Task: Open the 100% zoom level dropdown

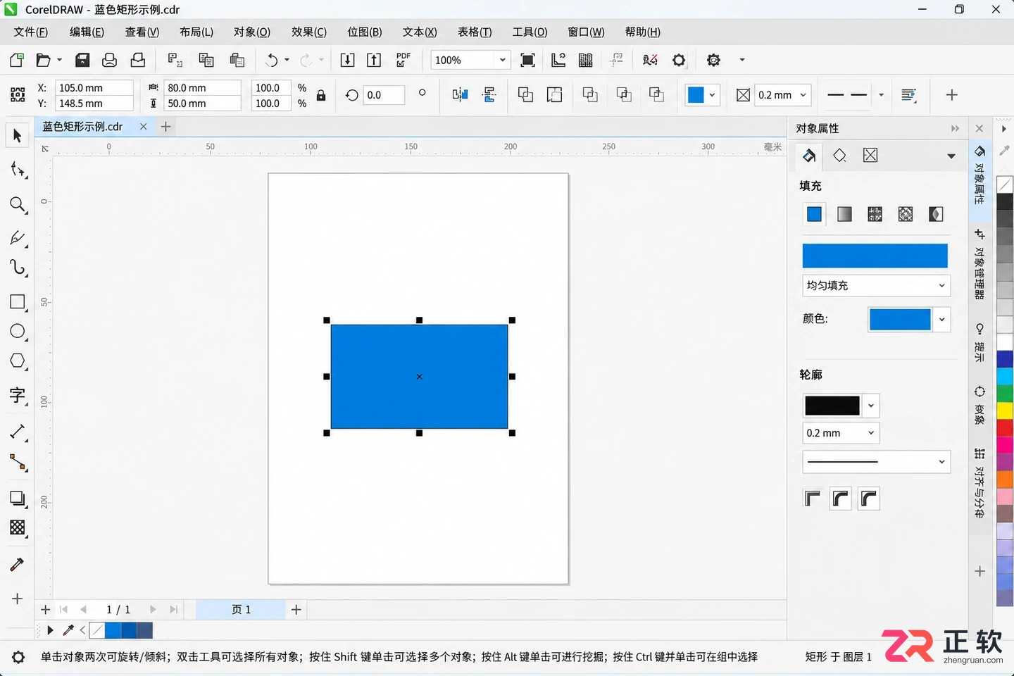Action: (x=502, y=60)
